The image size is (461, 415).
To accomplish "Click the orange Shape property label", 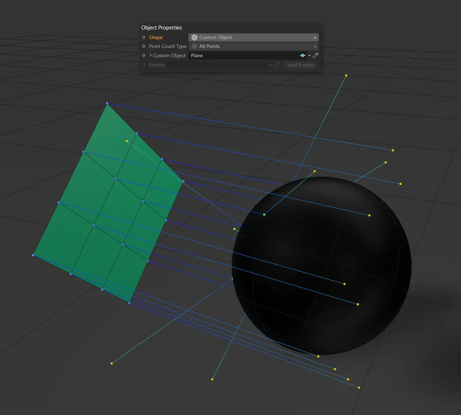I will click(155, 37).
